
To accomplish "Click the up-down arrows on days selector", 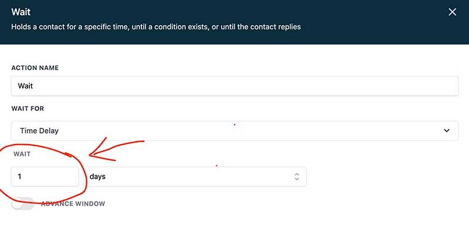I will [x=297, y=176].
